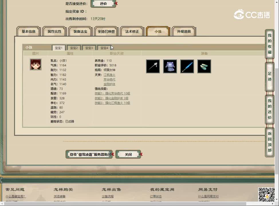
Task: Click the purple dress armor icon
Action: [x=170, y=66]
